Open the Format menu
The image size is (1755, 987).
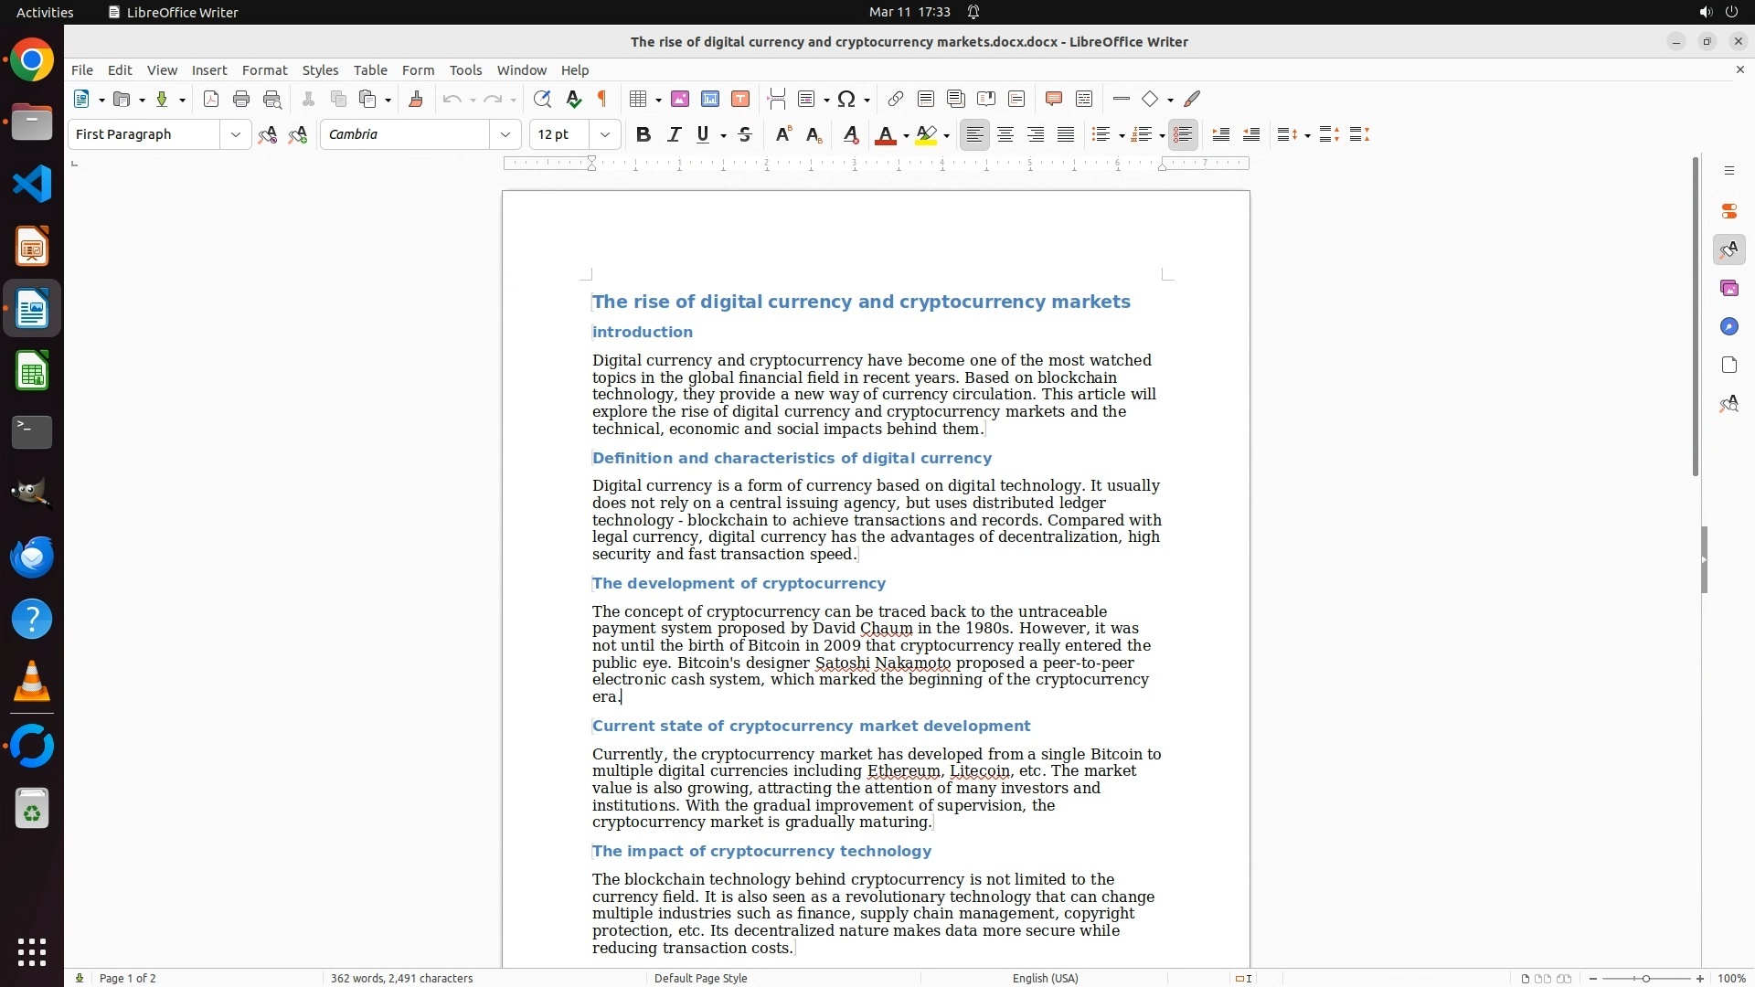[x=264, y=69]
